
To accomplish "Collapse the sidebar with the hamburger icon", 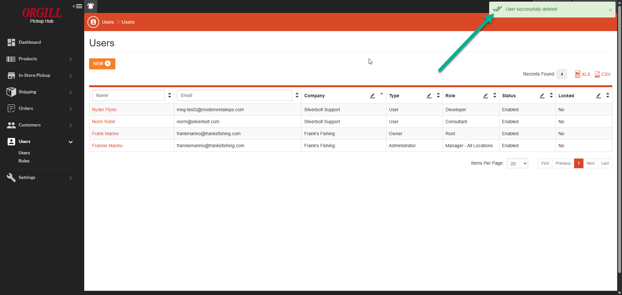I will [x=77, y=6].
